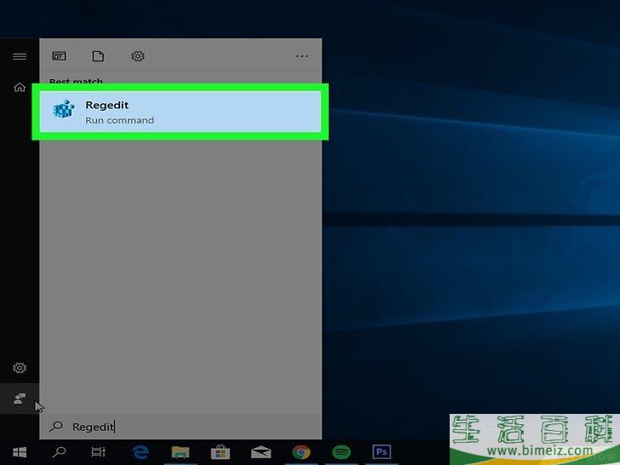
Task: Click the search box containing Regedit
Action: [179, 427]
